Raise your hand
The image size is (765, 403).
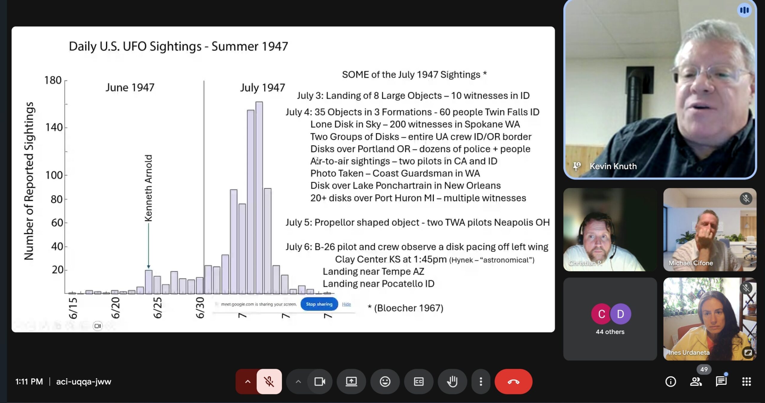tap(452, 381)
